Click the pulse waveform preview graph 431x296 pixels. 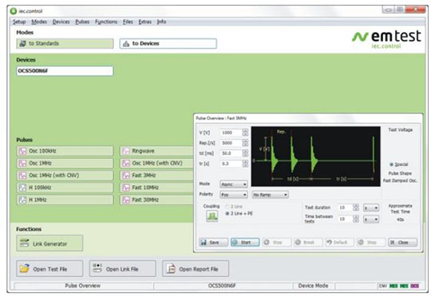(x=315, y=156)
